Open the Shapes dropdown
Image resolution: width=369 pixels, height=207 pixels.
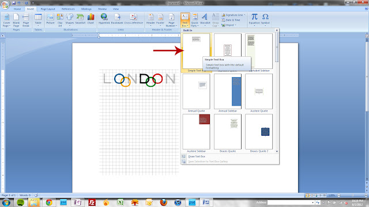(x=69, y=20)
